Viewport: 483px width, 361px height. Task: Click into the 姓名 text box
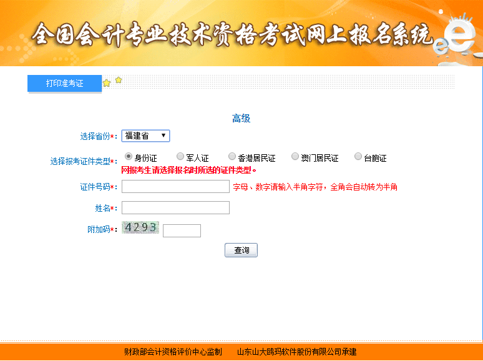click(x=175, y=208)
